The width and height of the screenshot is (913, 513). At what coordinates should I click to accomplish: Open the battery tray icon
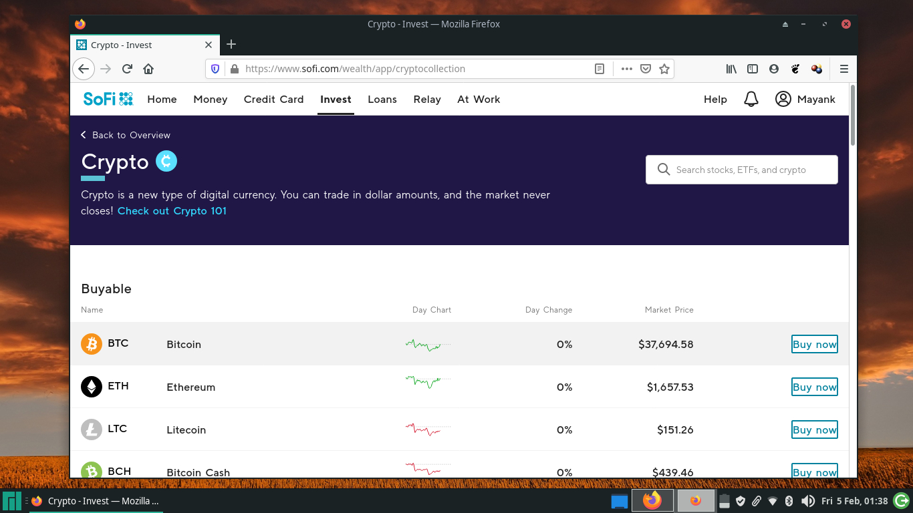(725, 501)
